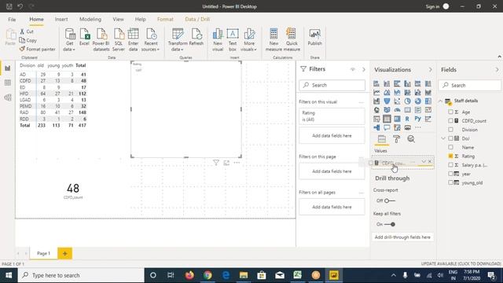
Task: Open the Data / Drill tab
Action: click(x=197, y=19)
